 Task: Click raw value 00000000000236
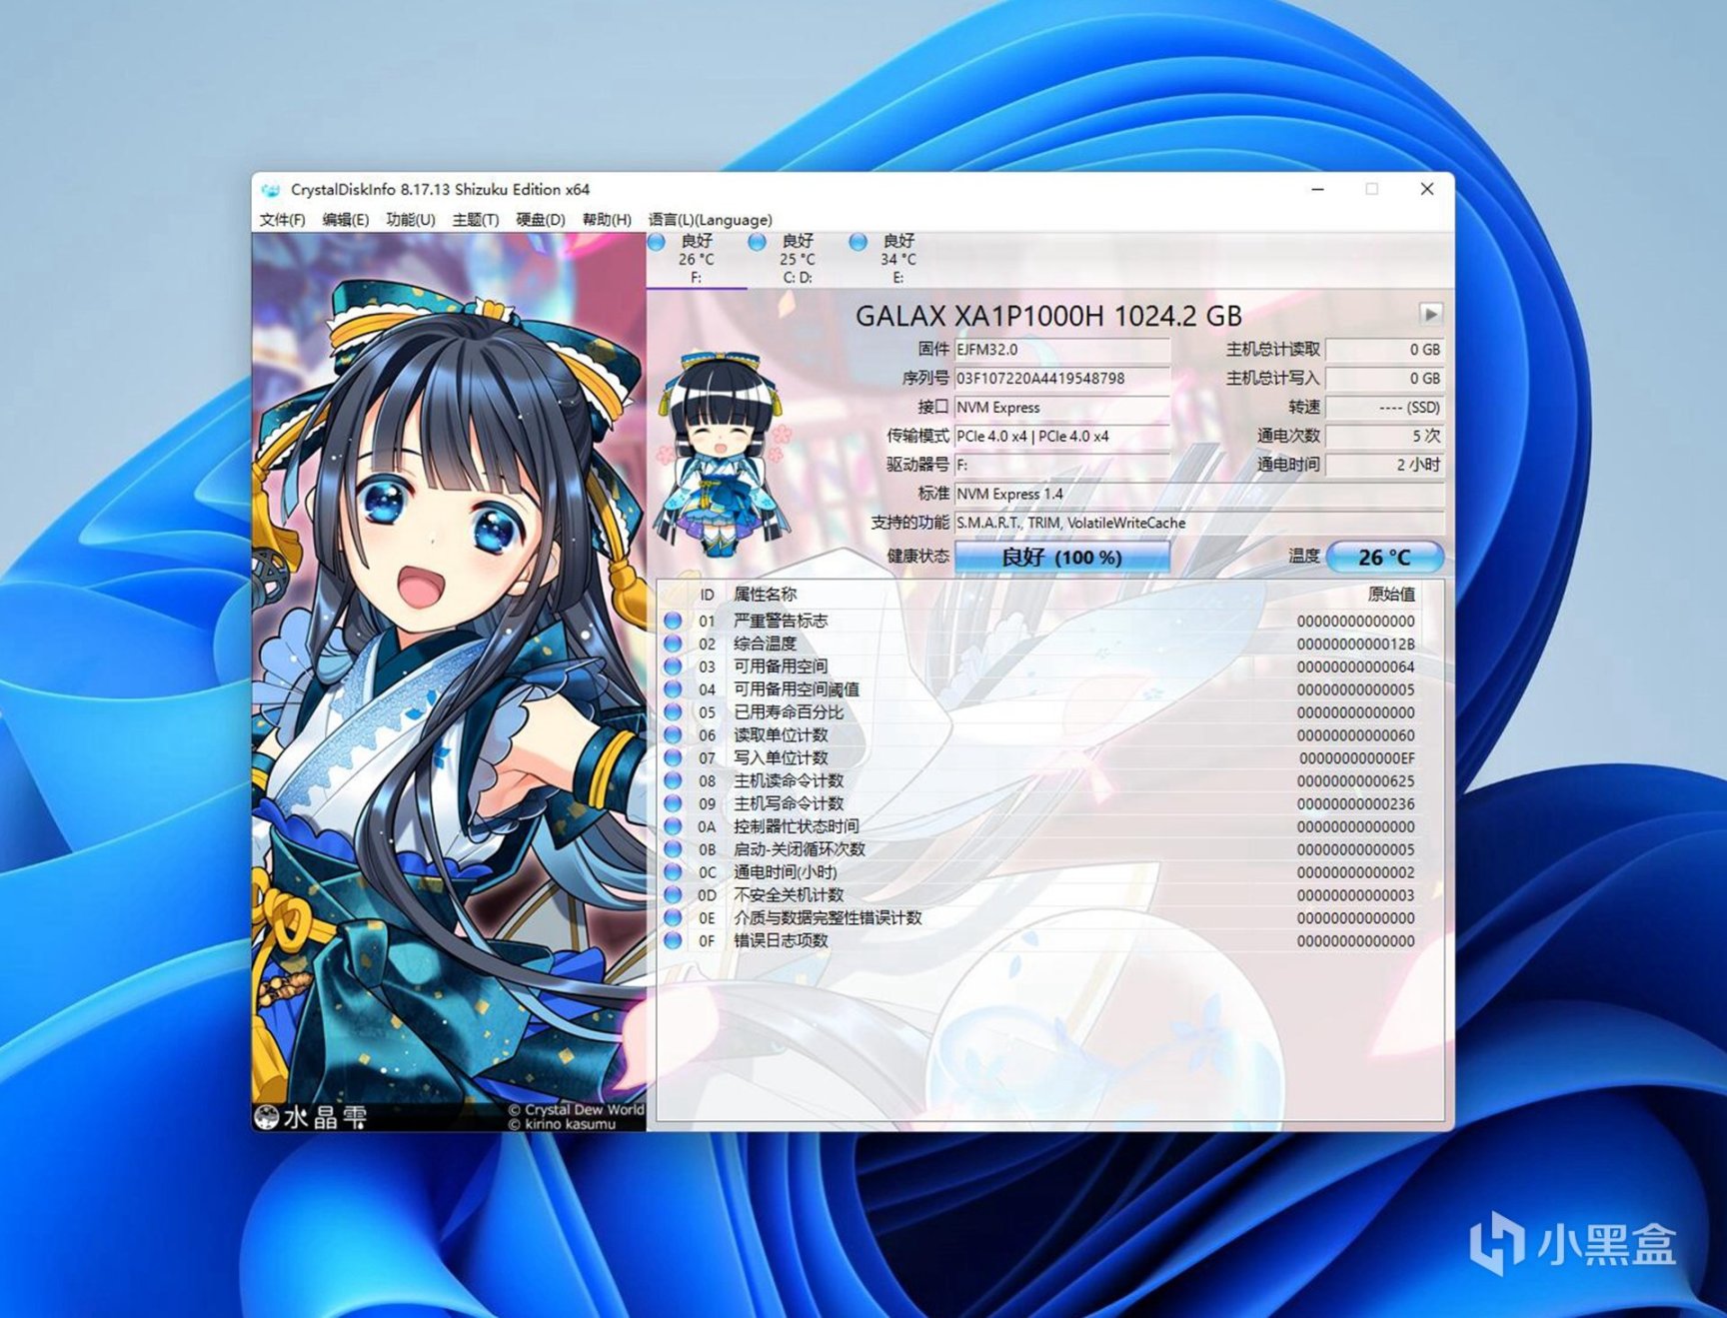point(1356,804)
